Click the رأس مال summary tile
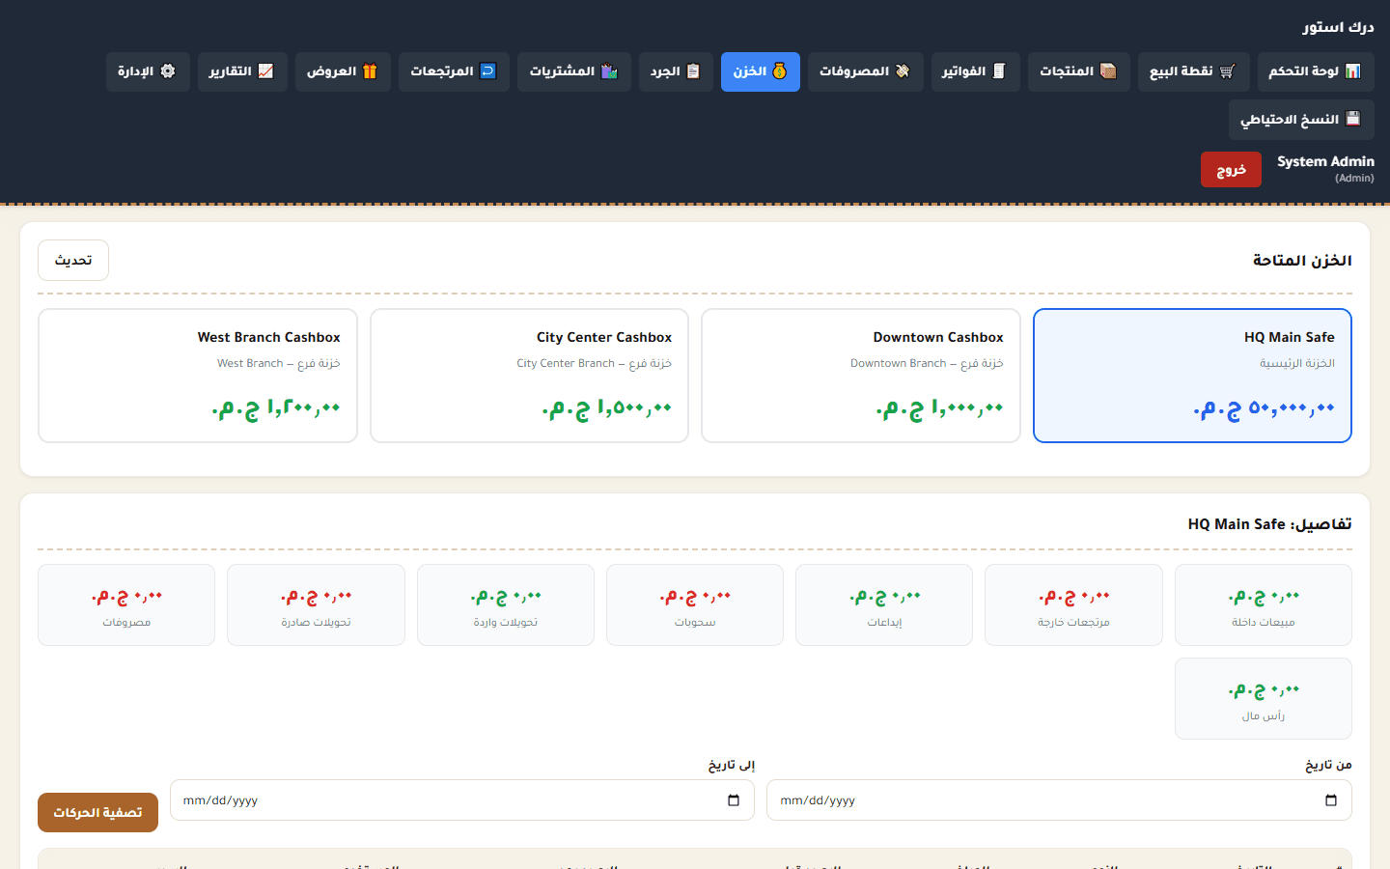This screenshot has height=869, width=1390. tap(1264, 699)
